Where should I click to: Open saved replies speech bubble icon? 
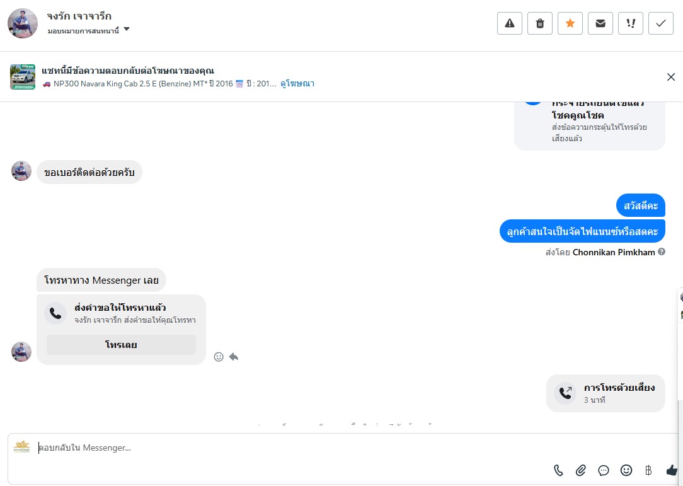pos(604,470)
